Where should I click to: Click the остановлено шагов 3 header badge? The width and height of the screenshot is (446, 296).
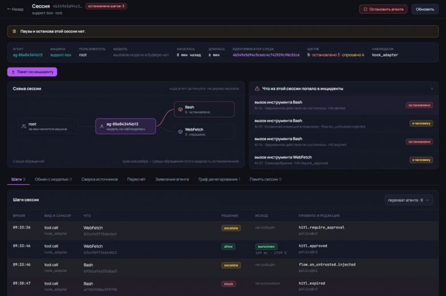click(106, 6)
